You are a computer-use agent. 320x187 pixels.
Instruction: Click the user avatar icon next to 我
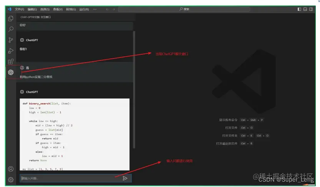[x=22, y=68]
